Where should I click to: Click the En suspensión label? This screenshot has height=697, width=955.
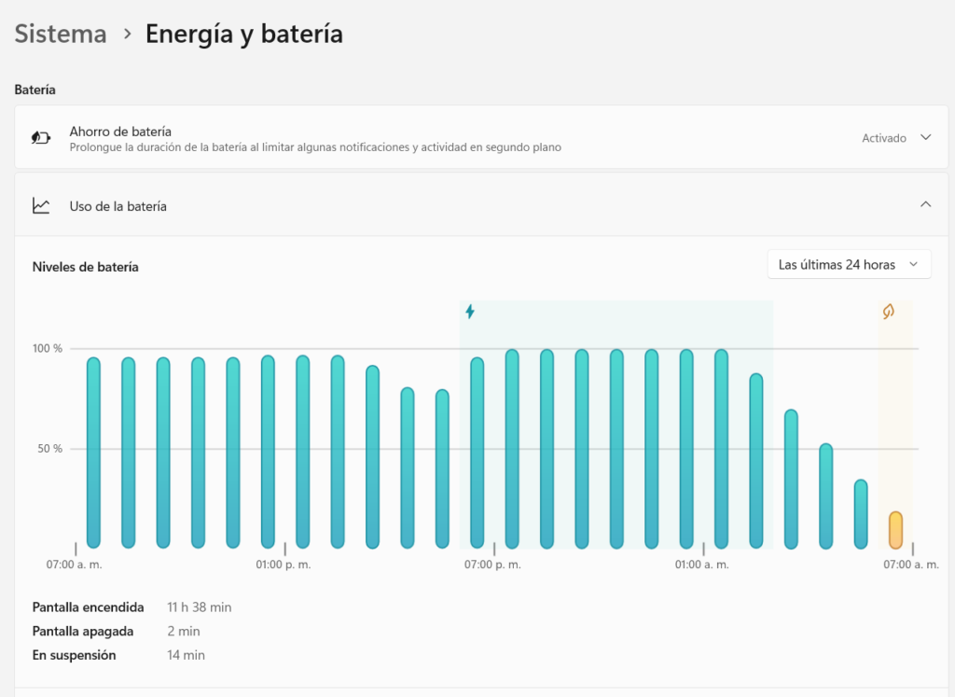coord(75,655)
